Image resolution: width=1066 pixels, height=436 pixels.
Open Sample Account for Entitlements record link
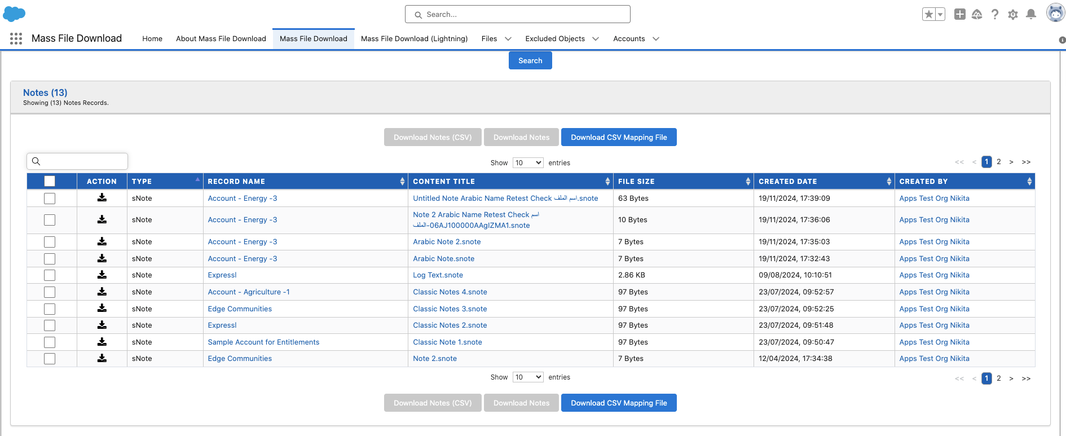tap(263, 342)
